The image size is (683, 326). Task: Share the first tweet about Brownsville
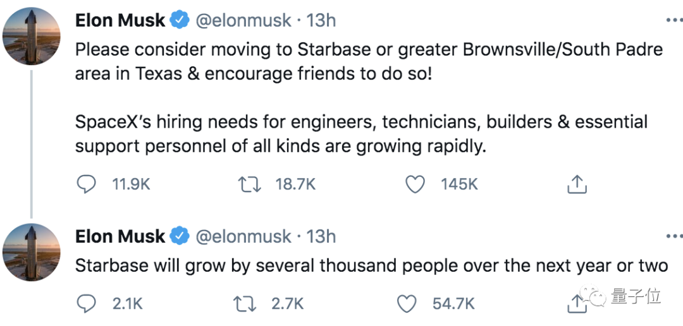pyautogui.click(x=577, y=184)
